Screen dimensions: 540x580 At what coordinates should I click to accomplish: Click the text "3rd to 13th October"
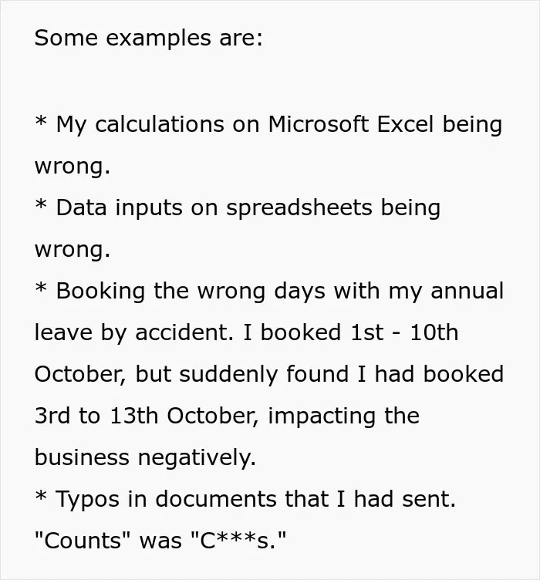point(144,416)
